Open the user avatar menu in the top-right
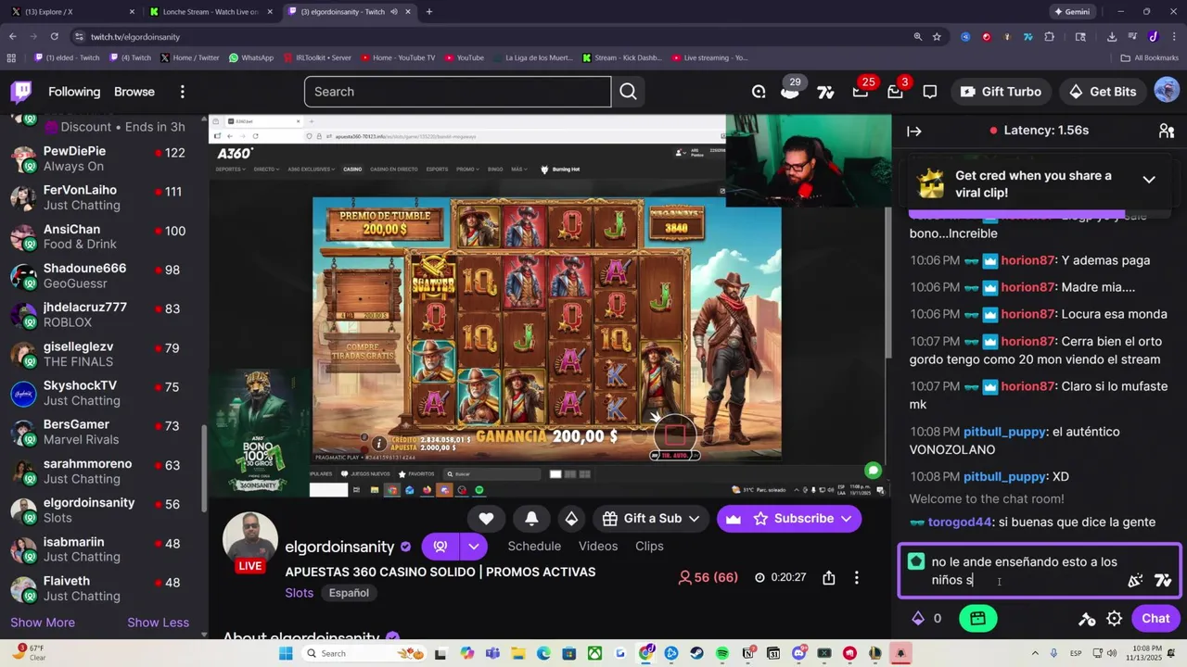Viewport: 1187px width, 667px height. click(1167, 91)
